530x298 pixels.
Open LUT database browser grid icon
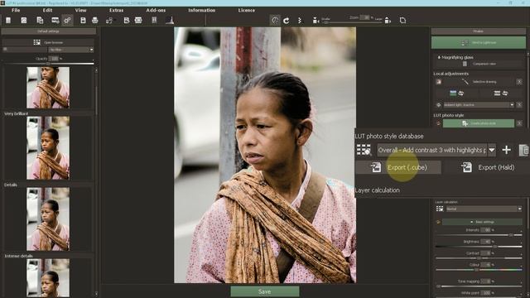pyautogui.click(x=364, y=150)
